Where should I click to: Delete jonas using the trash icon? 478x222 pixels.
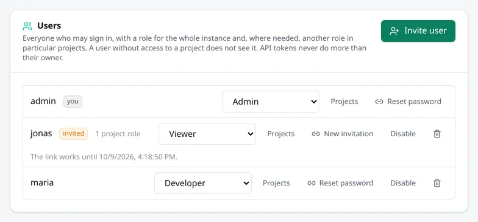[x=437, y=134]
